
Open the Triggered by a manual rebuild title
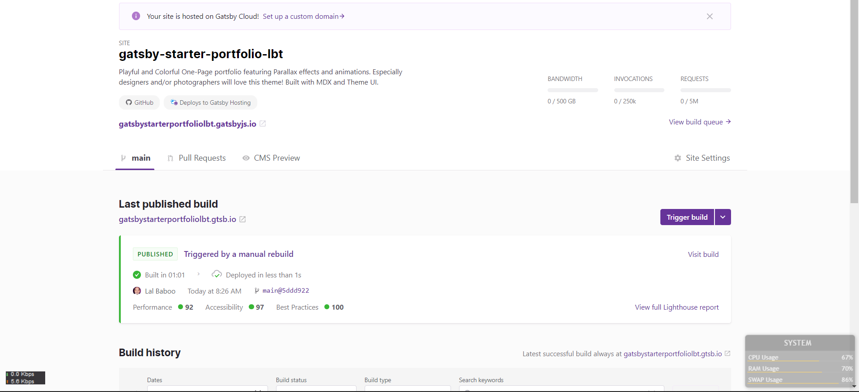[238, 254]
